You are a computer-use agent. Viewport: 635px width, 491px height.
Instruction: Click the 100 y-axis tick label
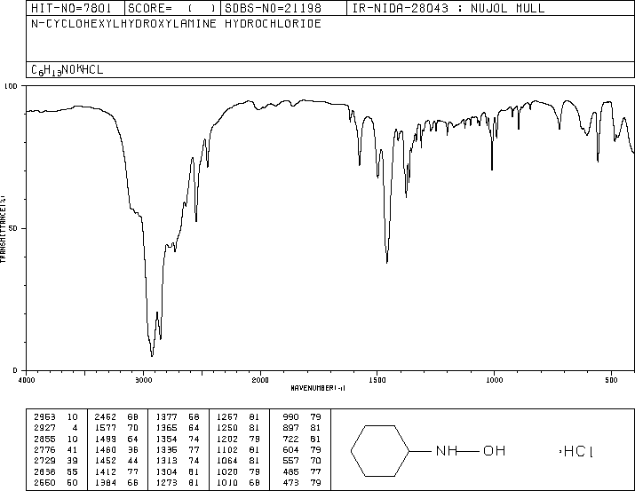pyautogui.click(x=11, y=86)
